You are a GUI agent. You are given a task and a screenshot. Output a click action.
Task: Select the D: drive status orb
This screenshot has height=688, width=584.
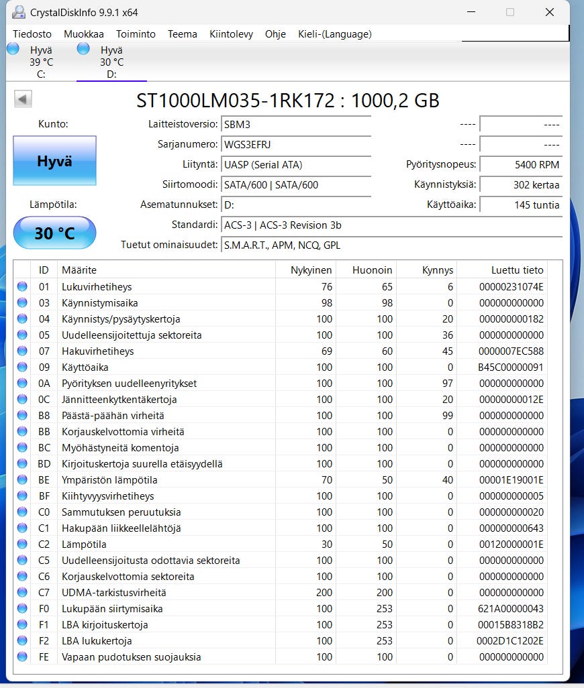tap(83, 48)
